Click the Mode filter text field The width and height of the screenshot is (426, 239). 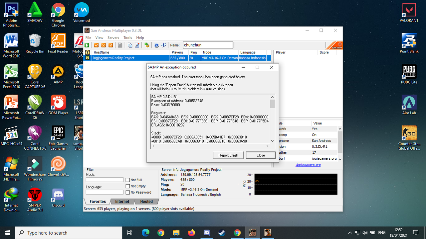click(105, 180)
